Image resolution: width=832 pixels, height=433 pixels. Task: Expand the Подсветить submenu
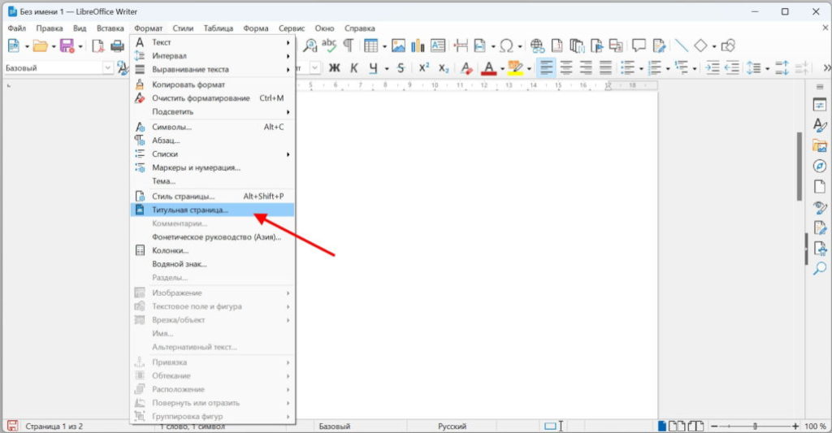point(212,111)
